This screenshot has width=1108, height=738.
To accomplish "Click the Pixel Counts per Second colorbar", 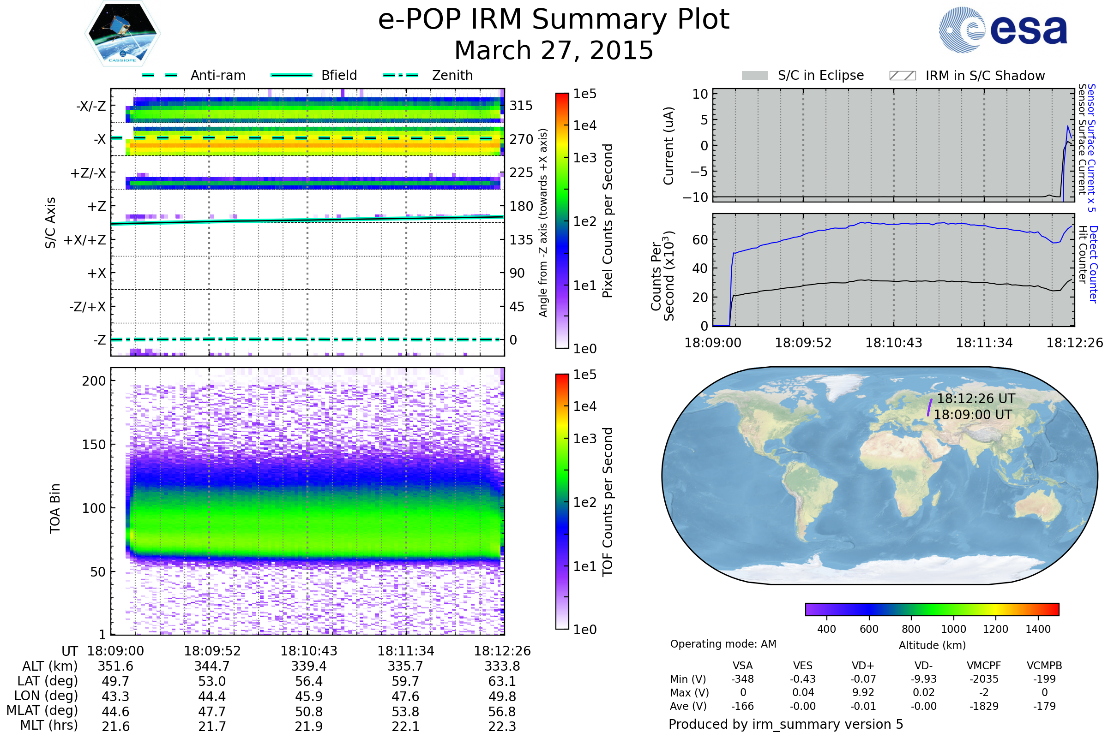I will point(562,220).
